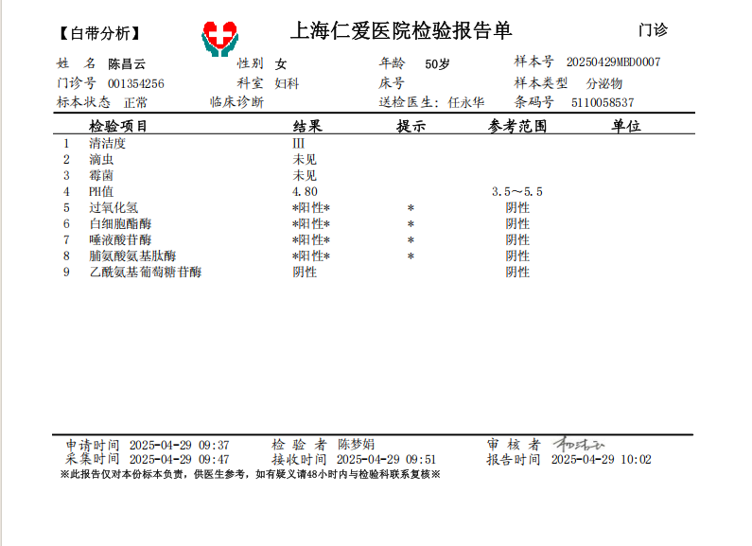The height and width of the screenshot is (546, 752).
Task: Select the PH result 4.80
Action: [305, 191]
